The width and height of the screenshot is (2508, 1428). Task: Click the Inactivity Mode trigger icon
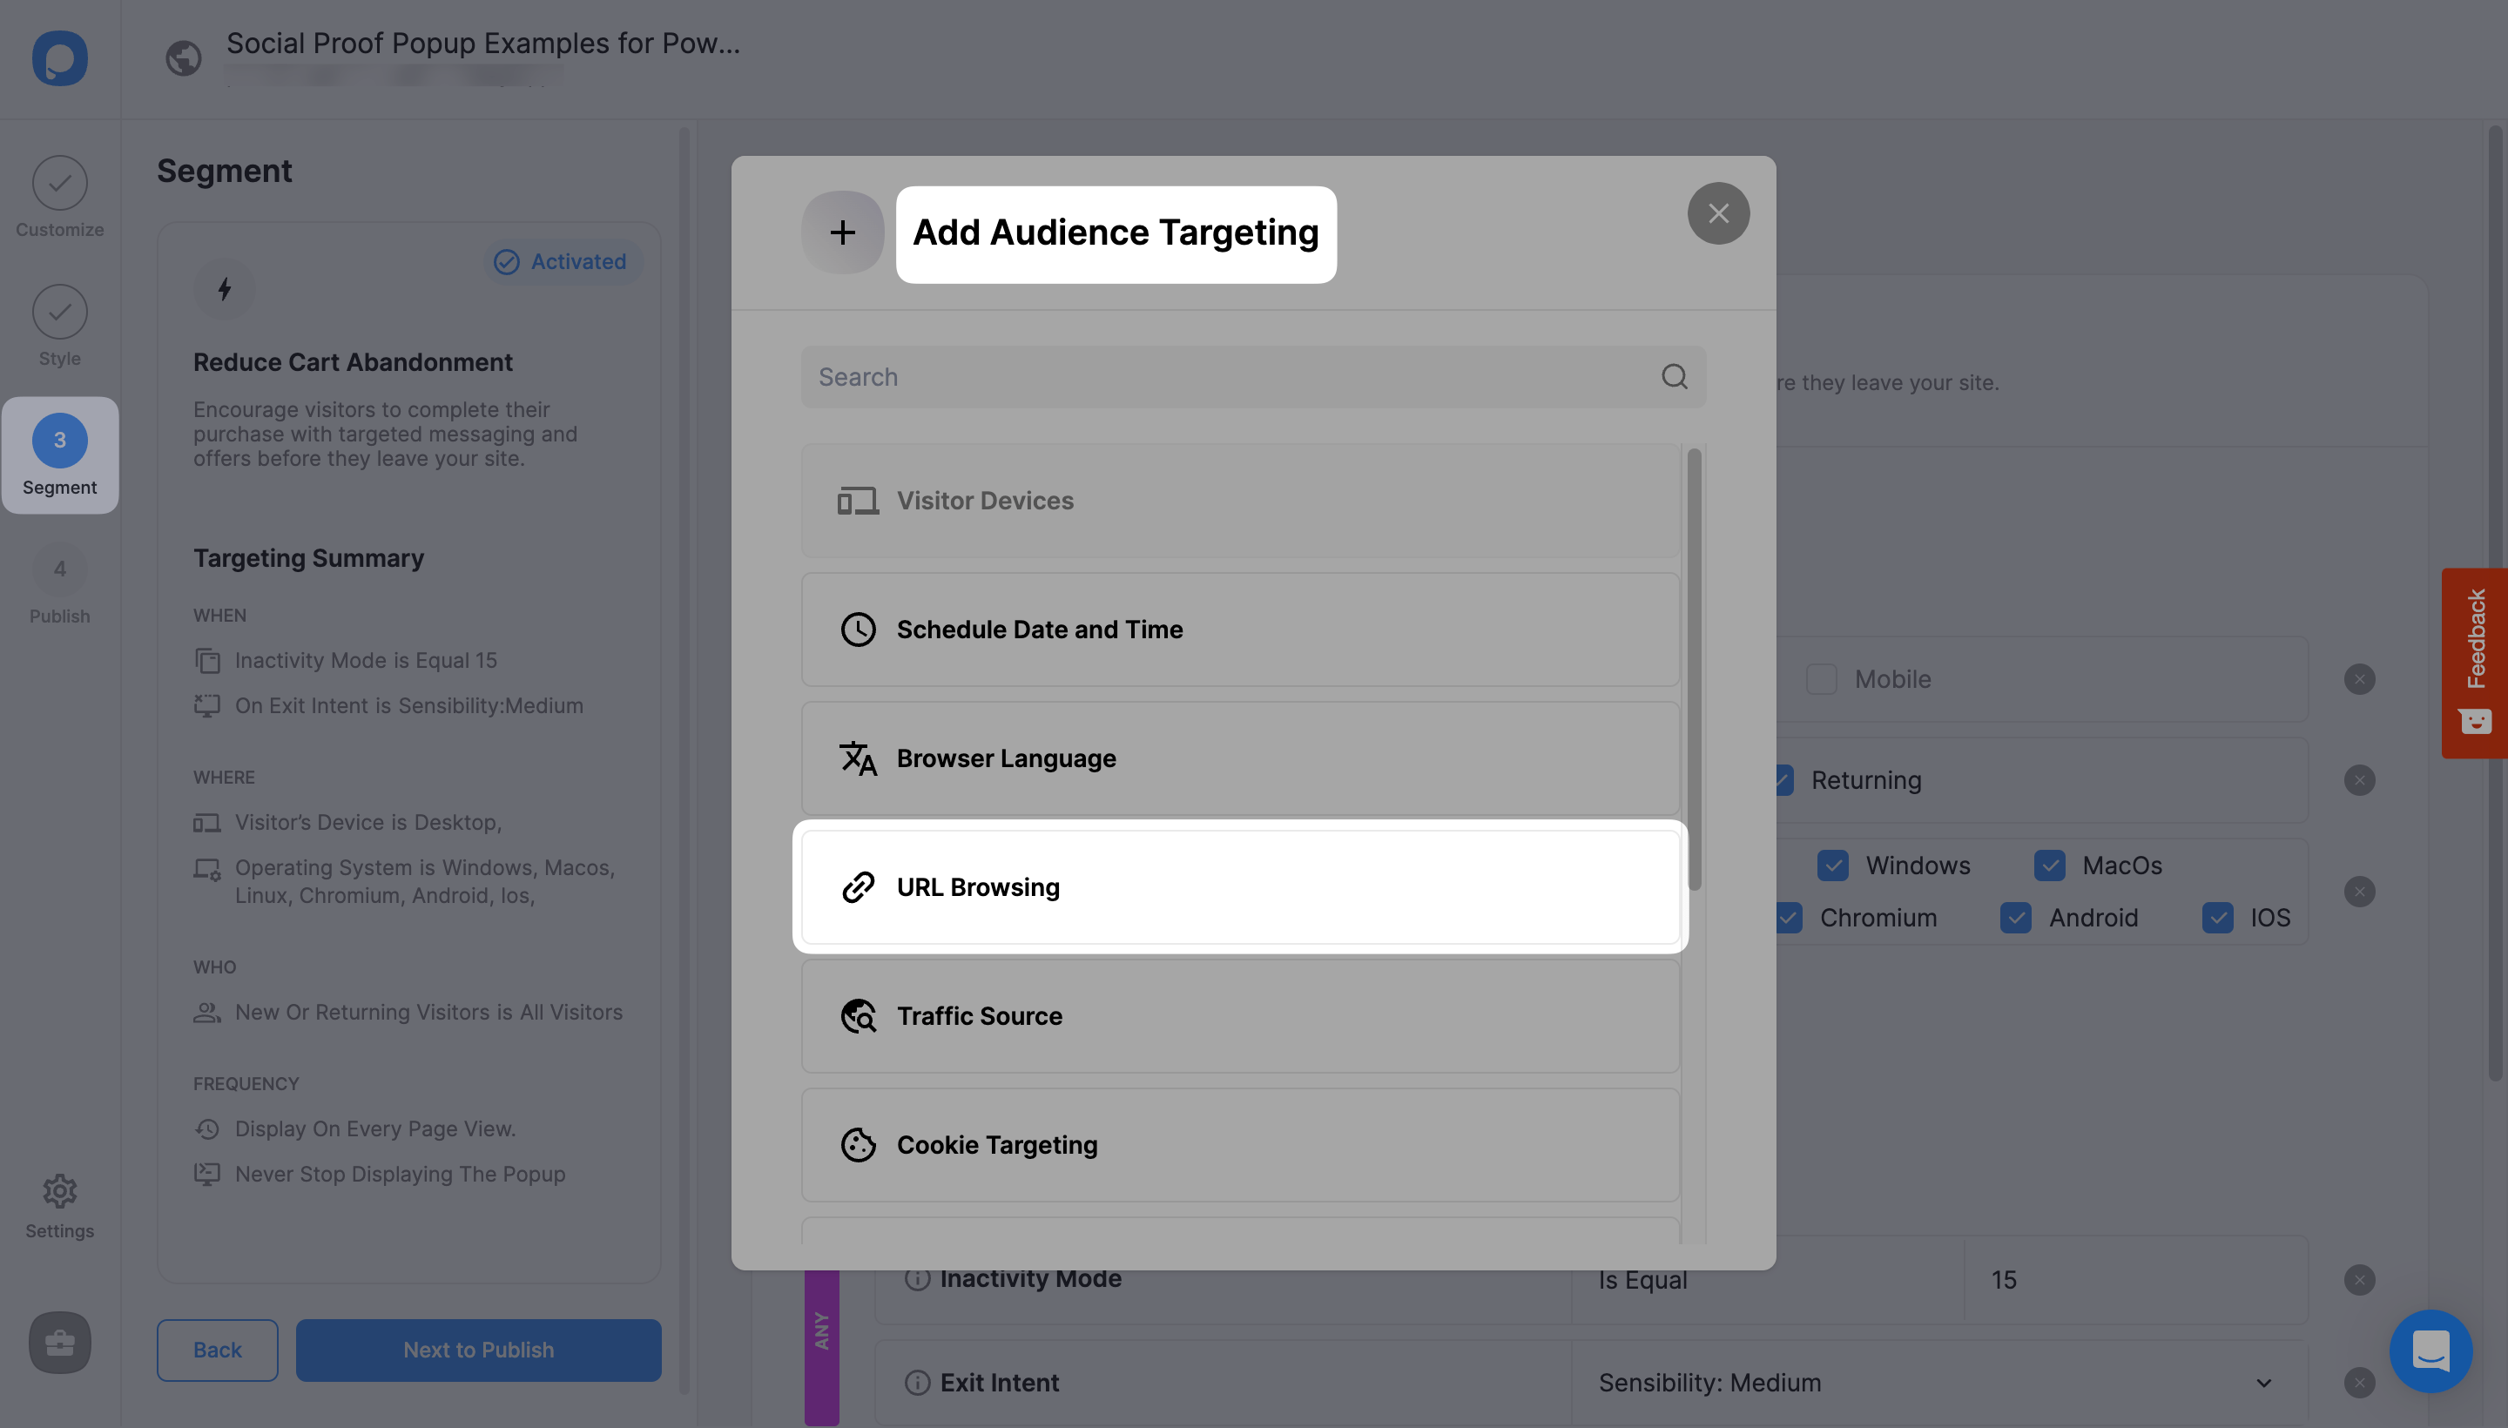(x=914, y=1278)
